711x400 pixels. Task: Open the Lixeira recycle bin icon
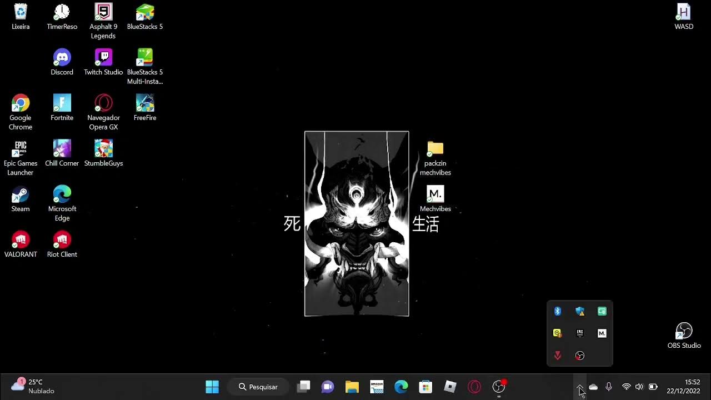tap(21, 17)
